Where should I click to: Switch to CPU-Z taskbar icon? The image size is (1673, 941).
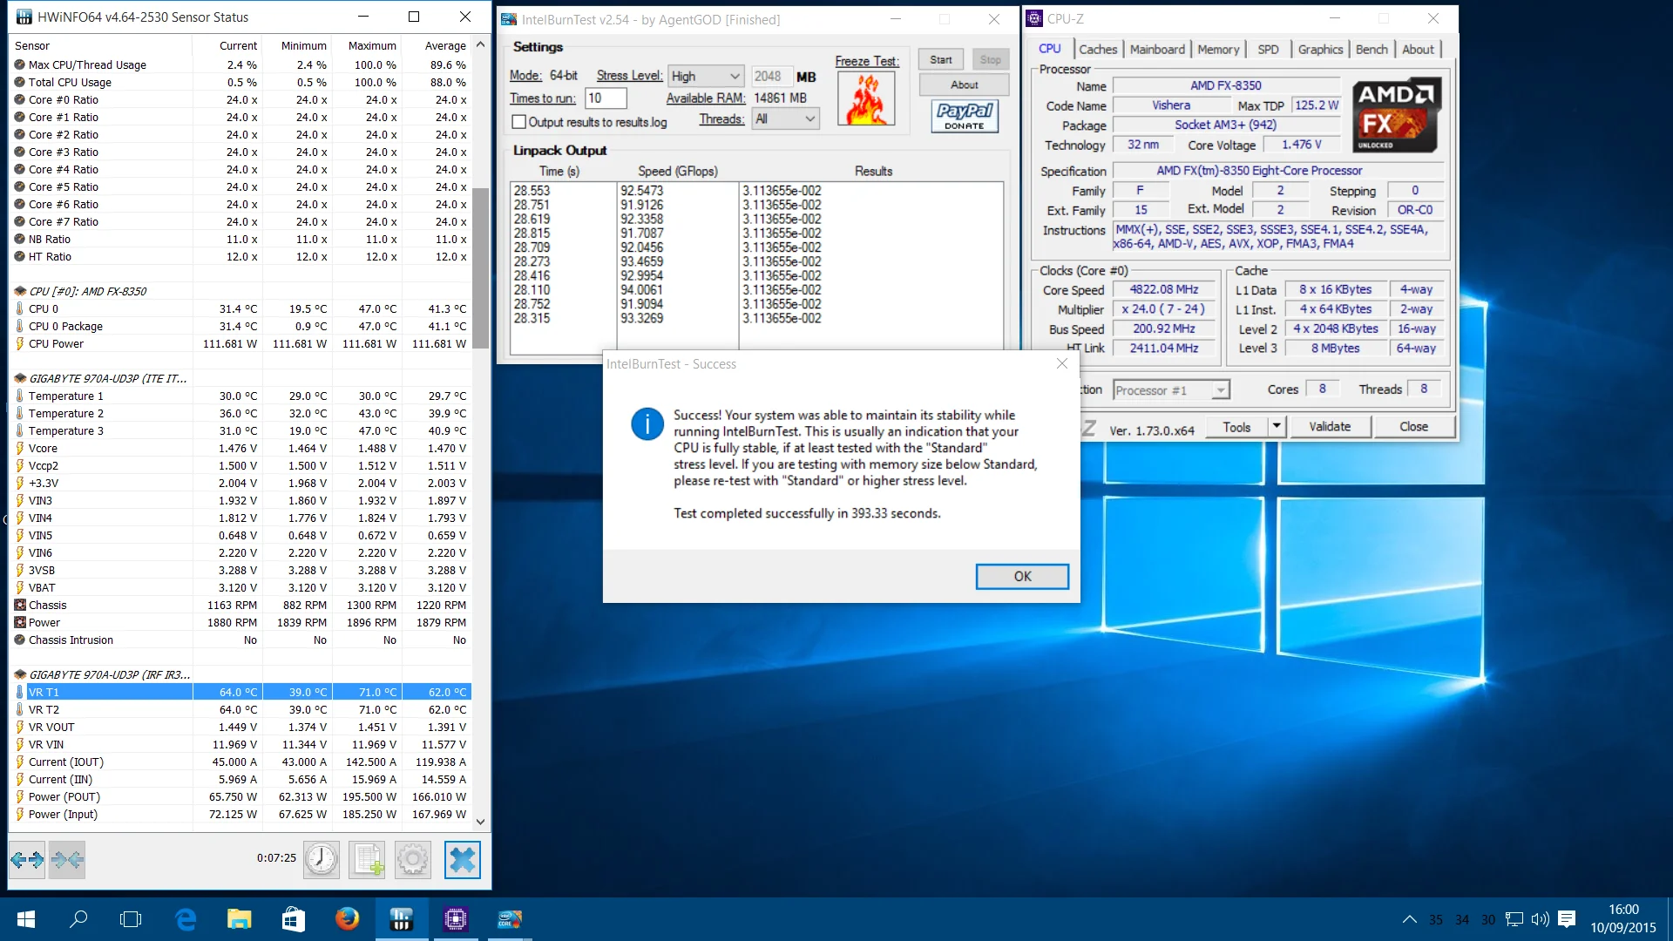[x=455, y=919]
